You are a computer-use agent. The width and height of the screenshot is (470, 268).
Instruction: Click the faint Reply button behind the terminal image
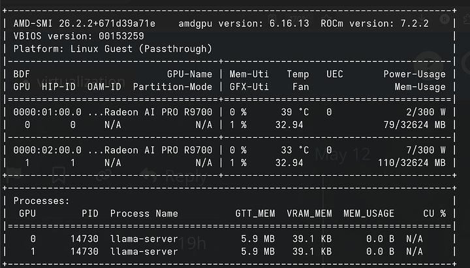pos(174,176)
